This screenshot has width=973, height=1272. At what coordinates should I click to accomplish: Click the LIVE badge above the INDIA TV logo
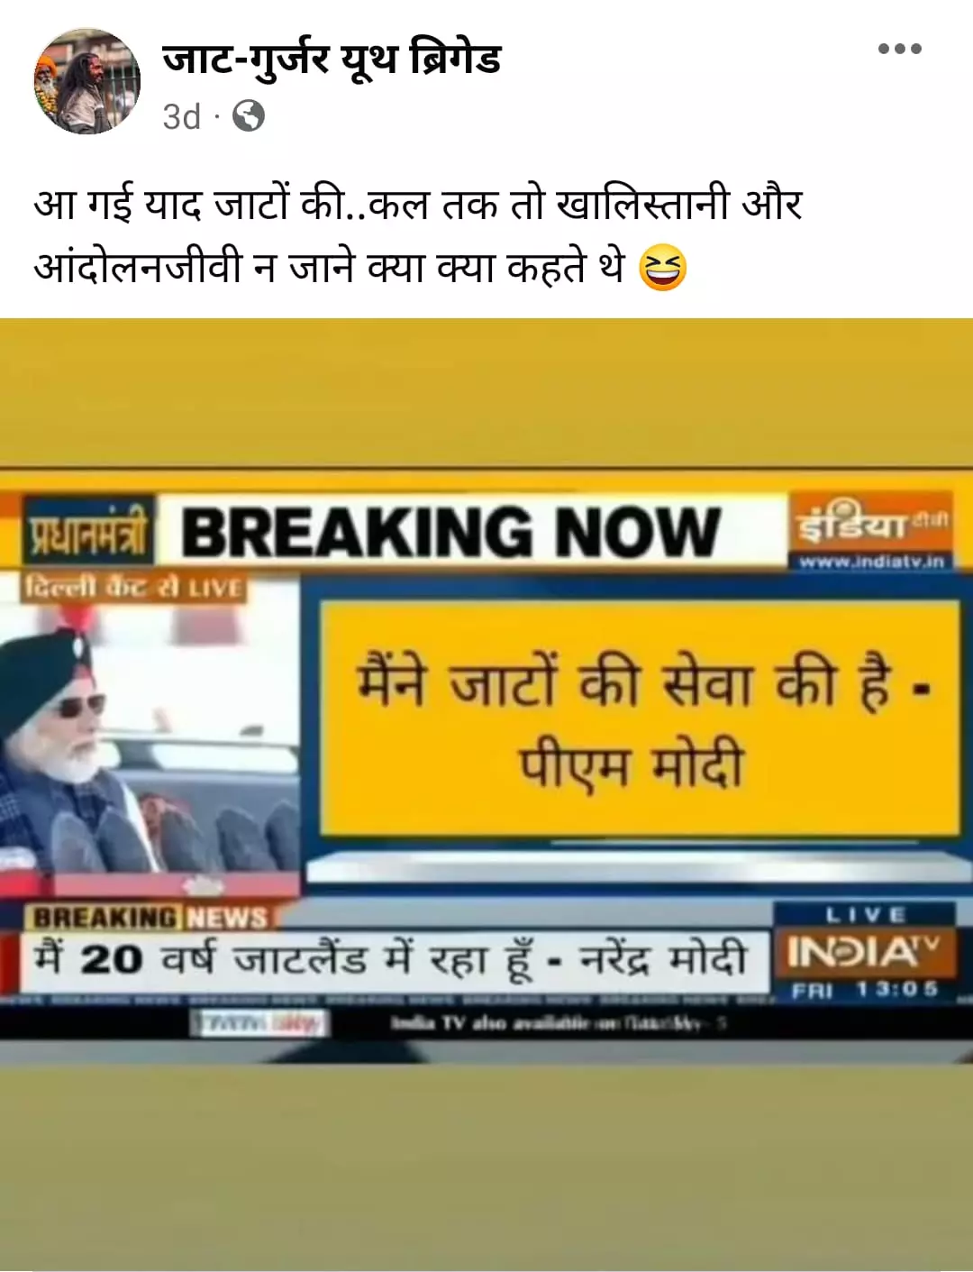tap(863, 914)
